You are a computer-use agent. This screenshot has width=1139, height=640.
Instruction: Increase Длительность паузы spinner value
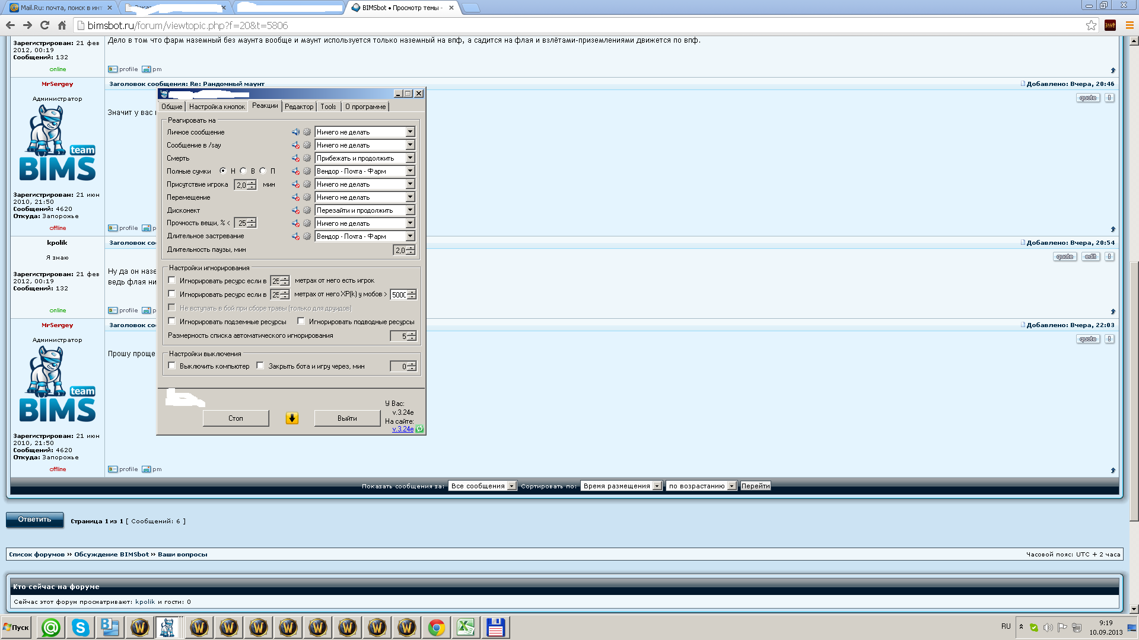point(411,248)
